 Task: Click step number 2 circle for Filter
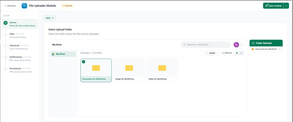(x=6, y=34)
